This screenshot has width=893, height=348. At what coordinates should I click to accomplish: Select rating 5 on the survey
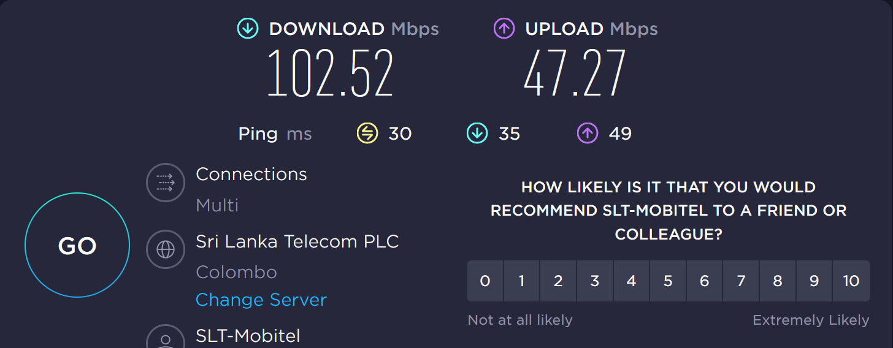(668, 281)
